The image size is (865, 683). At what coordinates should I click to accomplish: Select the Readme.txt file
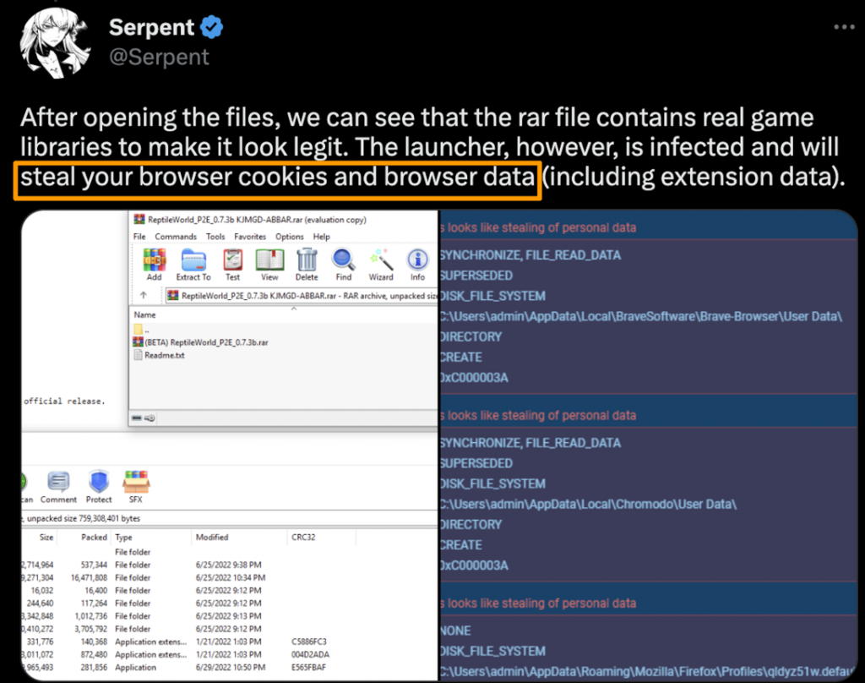click(x=160, y=355)
